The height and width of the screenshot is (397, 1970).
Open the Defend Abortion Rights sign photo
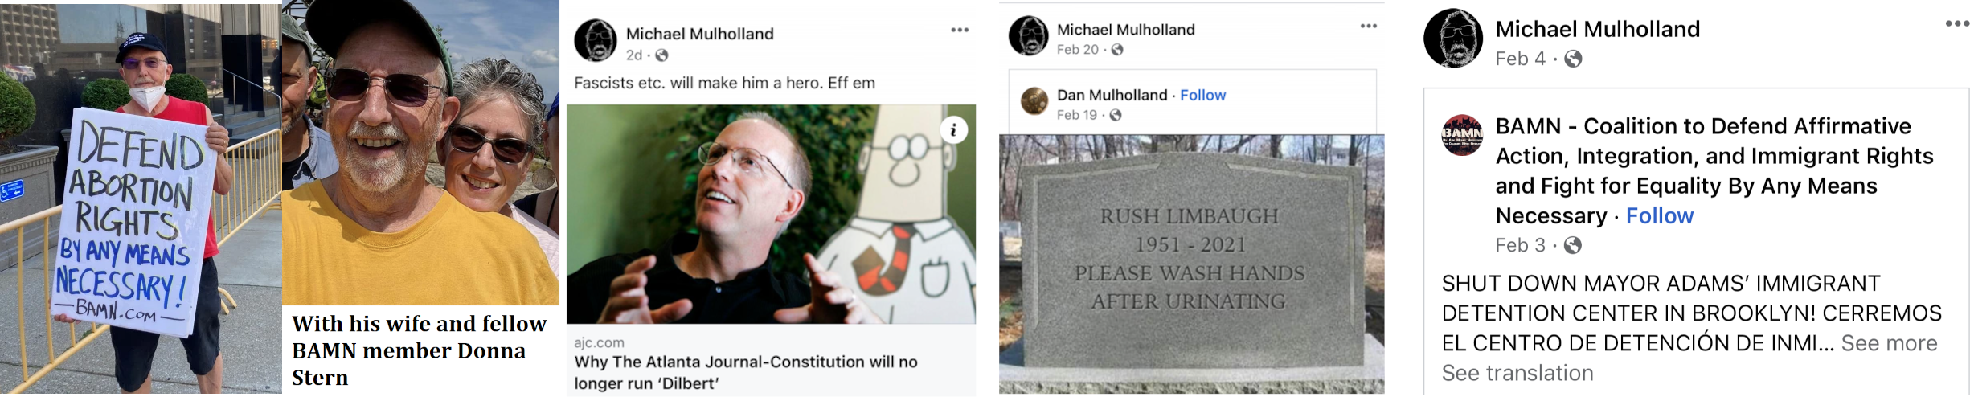(x=141, y=198)
